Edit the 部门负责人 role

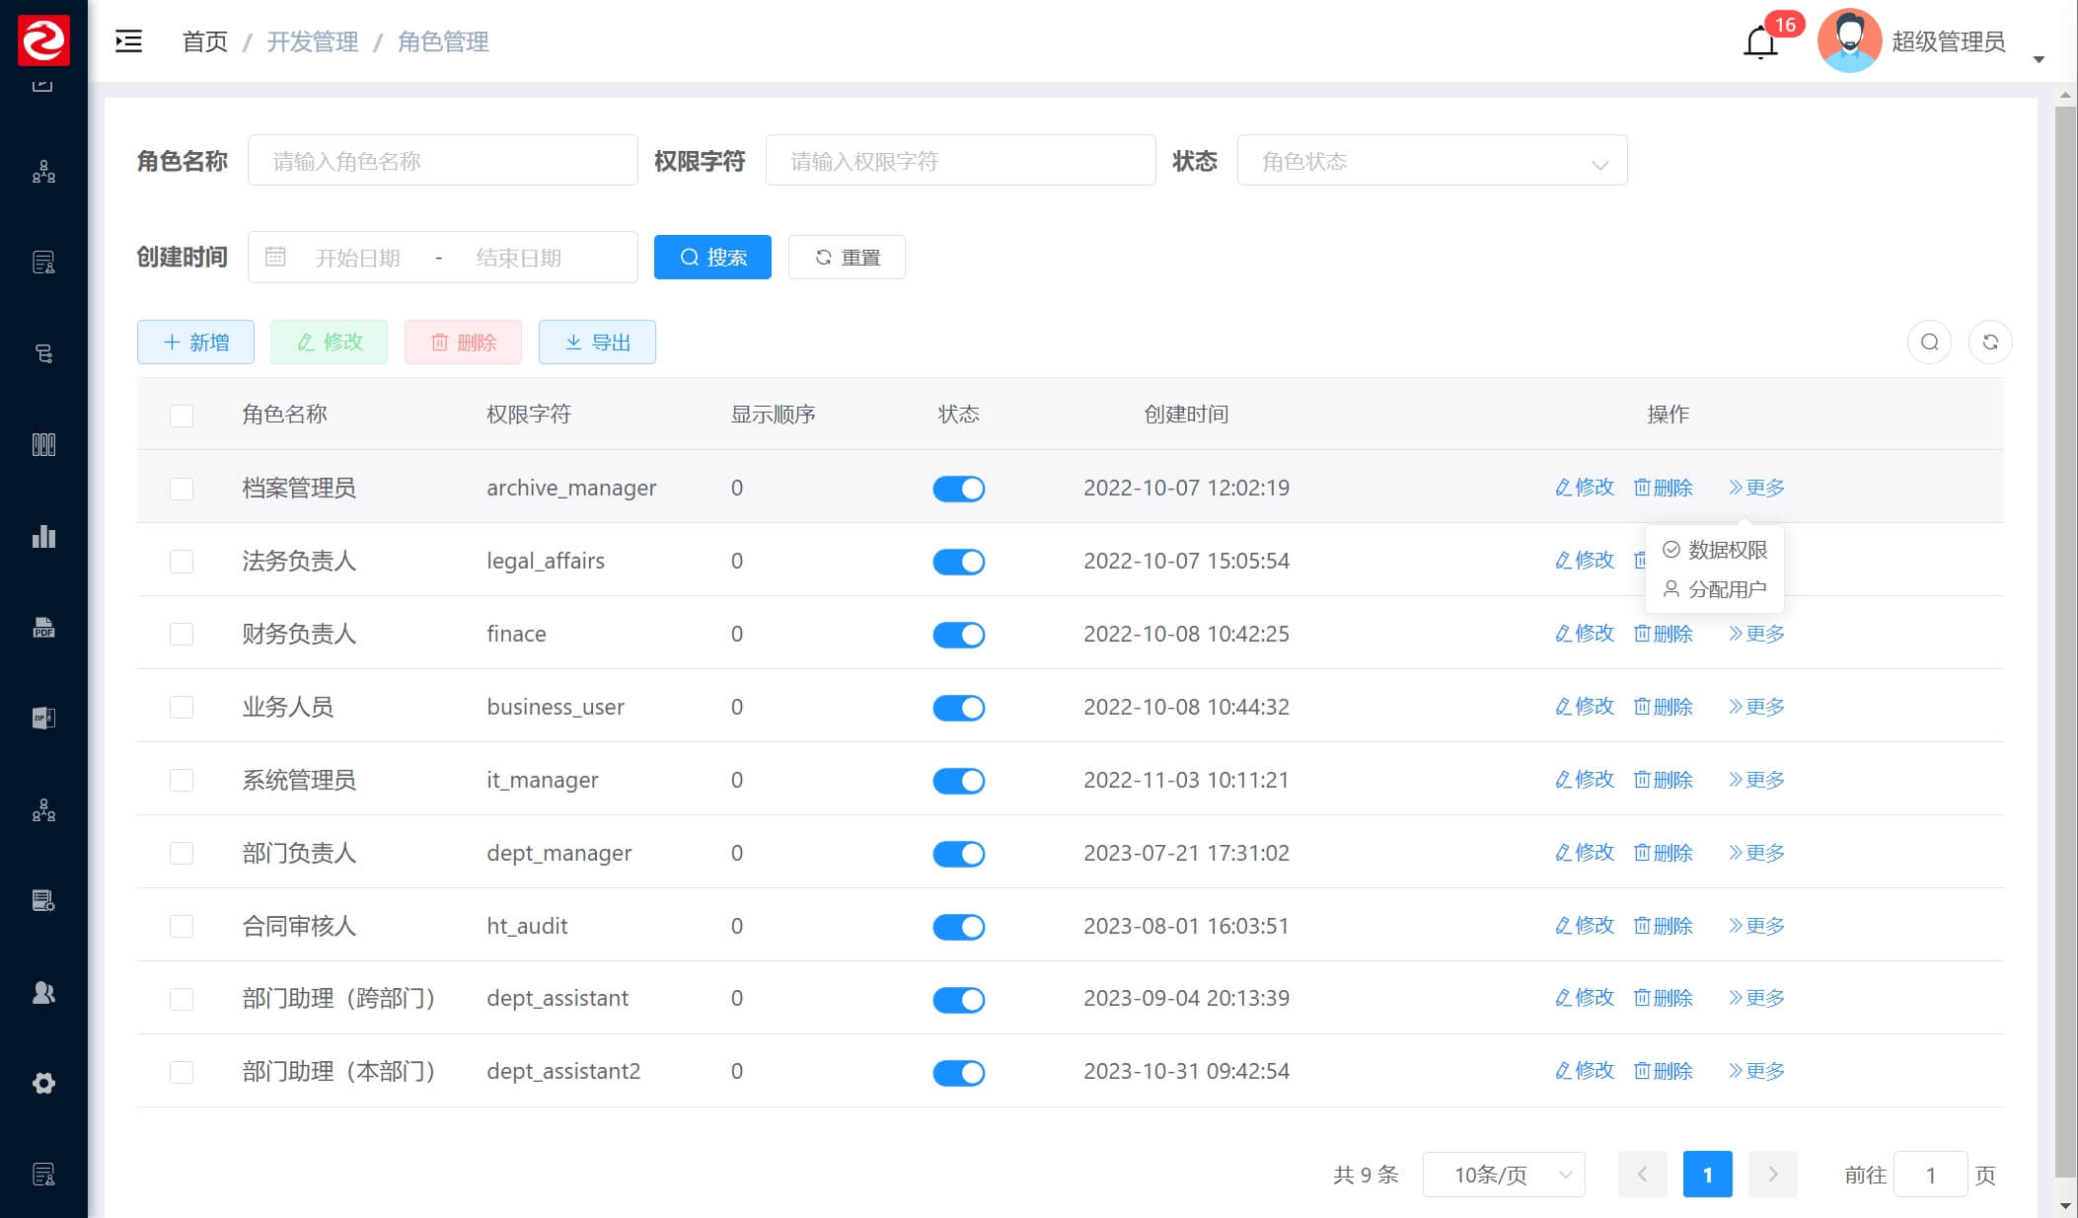pos(1585,853)
